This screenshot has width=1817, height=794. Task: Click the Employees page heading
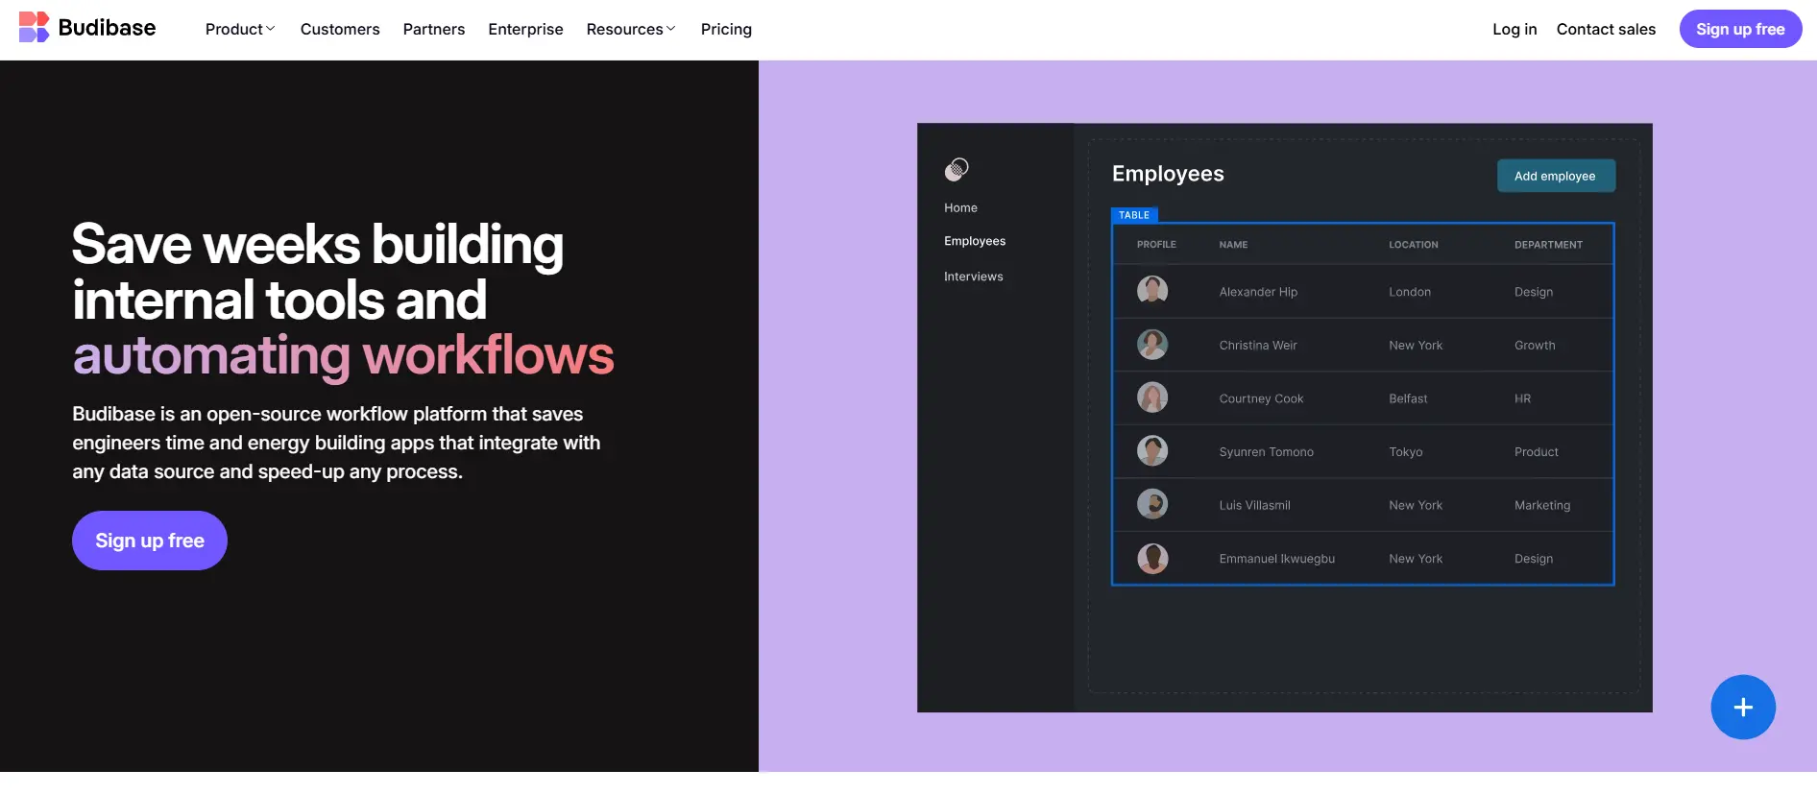(1168, 174)
